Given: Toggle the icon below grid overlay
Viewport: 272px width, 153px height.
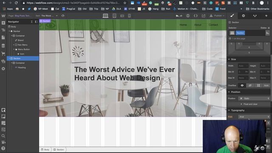Looking at the screenshot, I should (3, 129).
